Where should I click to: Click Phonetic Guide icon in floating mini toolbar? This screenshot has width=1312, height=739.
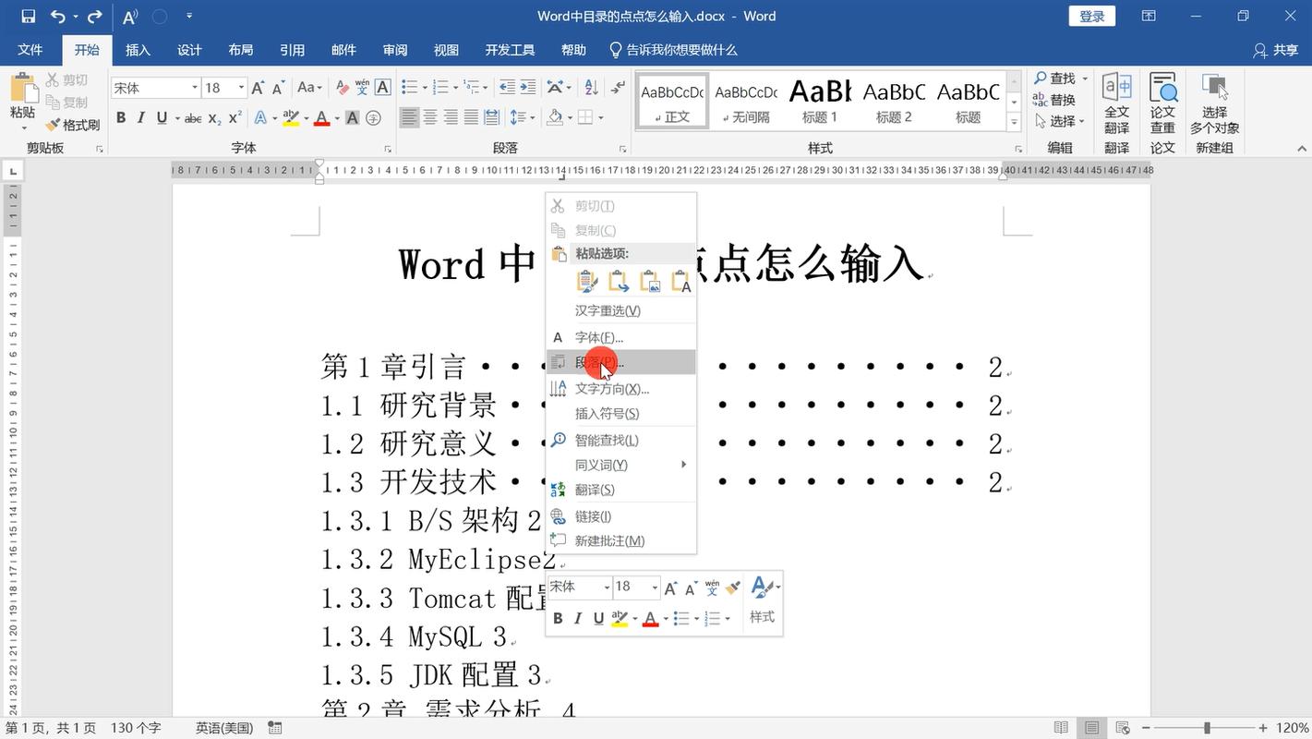712,588
